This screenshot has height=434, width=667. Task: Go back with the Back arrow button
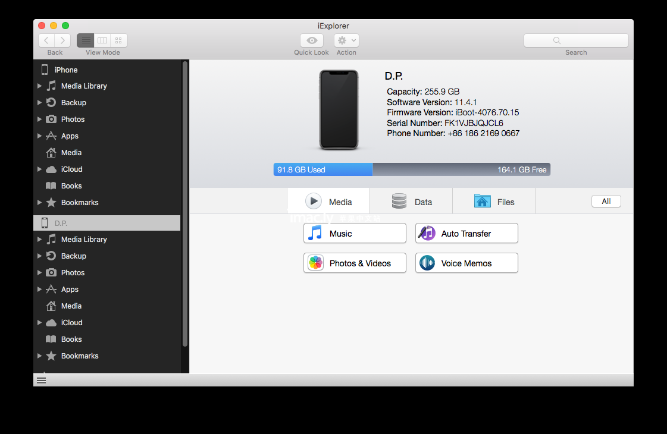pos(46,40)
